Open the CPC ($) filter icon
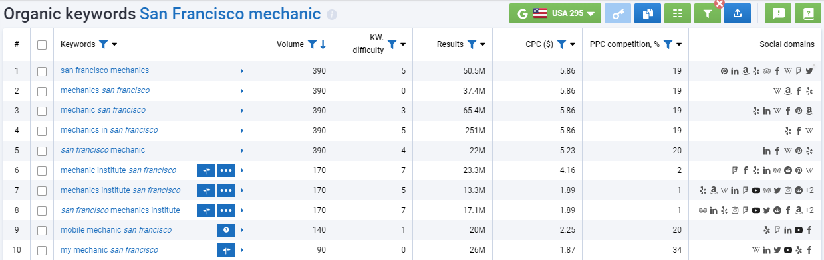The height and width of the screenshot is (260, 824). point(561,44)
